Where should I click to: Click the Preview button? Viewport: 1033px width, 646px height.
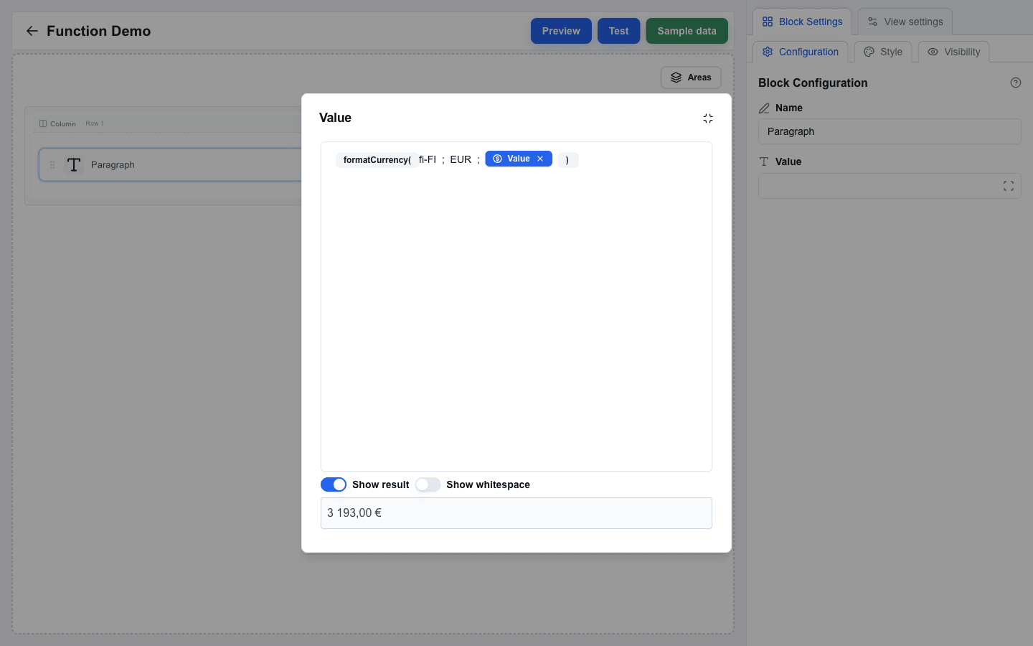pos(561,31)
